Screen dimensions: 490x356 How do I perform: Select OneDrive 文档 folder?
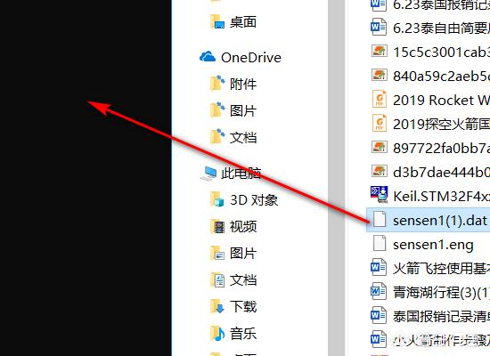click(x=233, y=137)
